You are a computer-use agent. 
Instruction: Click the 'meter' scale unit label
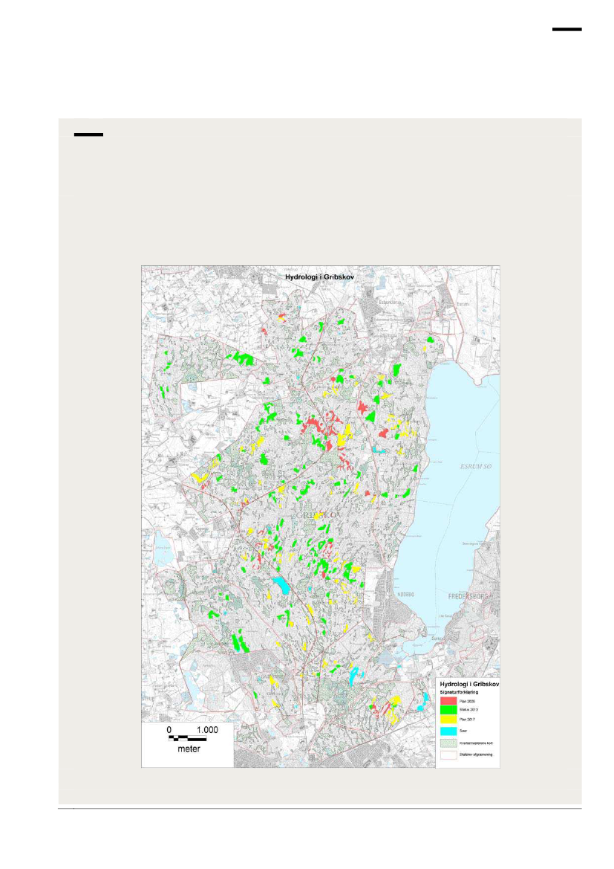189,749
